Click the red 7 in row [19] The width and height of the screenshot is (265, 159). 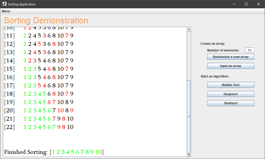pyautogui.click(x=54, y=102)
